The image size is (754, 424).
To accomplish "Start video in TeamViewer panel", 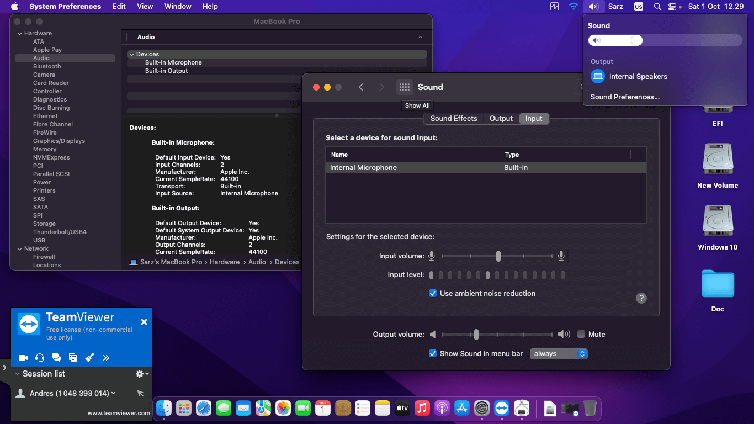I will tap(23, 358).
